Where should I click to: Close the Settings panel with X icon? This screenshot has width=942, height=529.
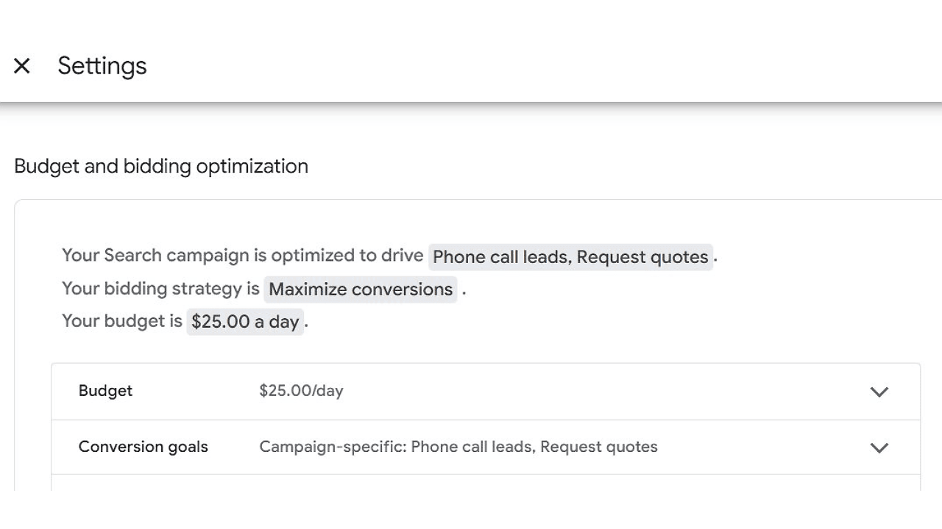[22, 66]
